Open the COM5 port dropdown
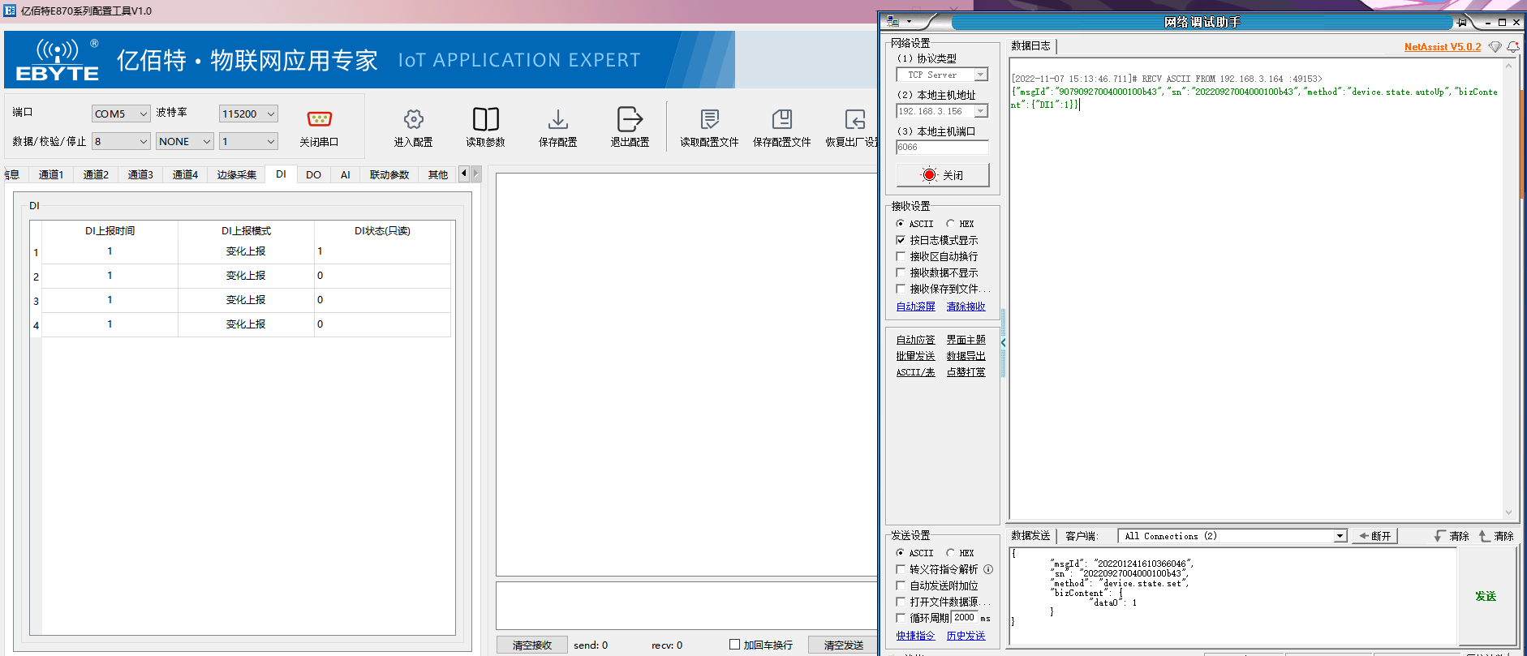Viewport: 1527px width, 656px height. point(121,114)
